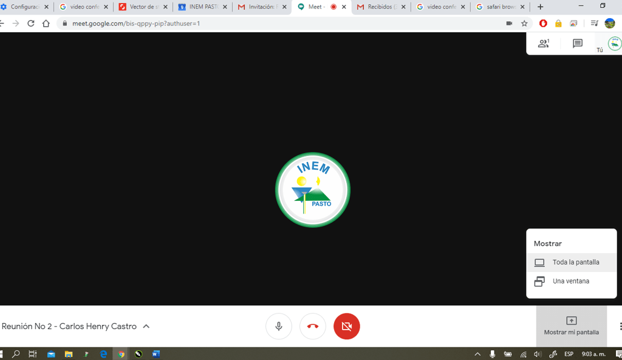The height and width of the screenshot is (360, 622).
Task: Open the Windows notification center
Action: (618, 354)
